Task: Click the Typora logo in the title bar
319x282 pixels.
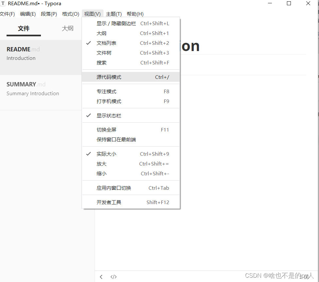Action: tap(3, 3)
